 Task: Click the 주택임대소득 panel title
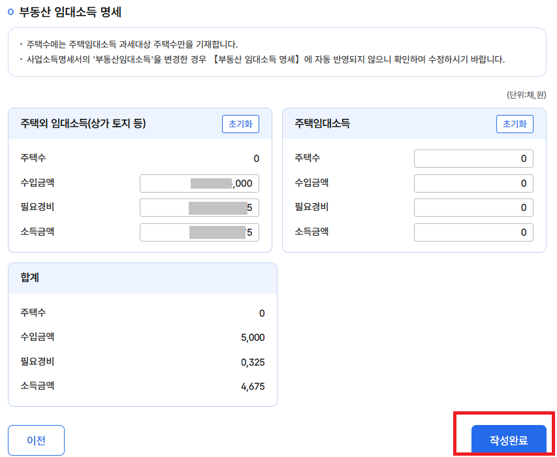(x=322, y=123)
